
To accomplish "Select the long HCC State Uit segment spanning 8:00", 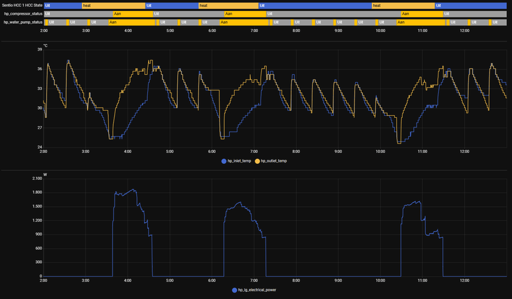I will click(315, 6).
